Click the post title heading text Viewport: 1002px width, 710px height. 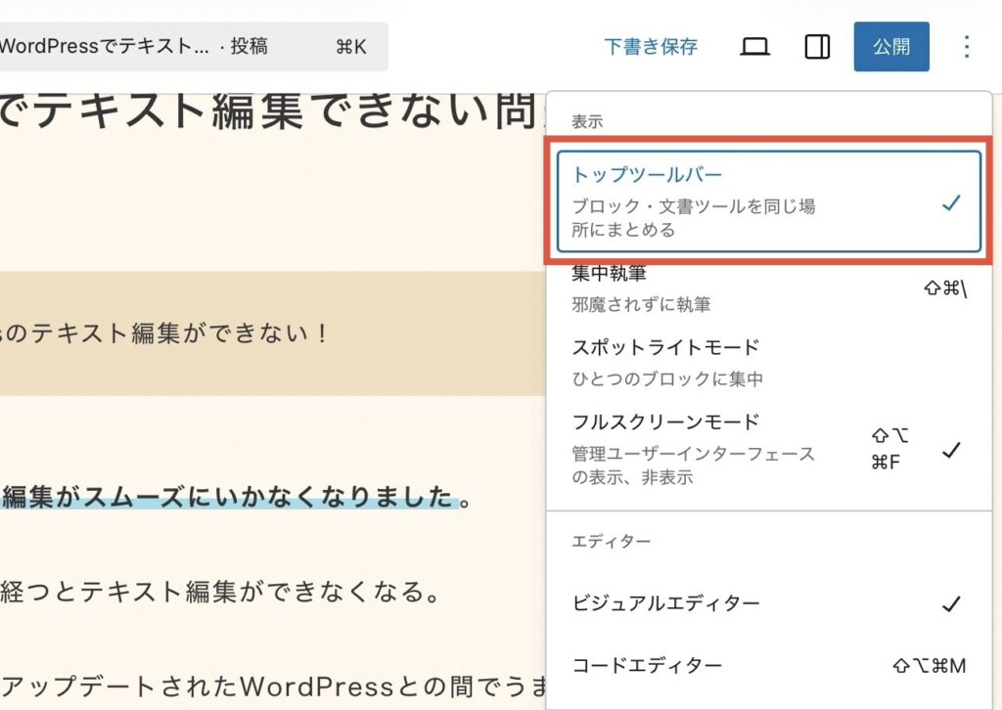point(264,112)
